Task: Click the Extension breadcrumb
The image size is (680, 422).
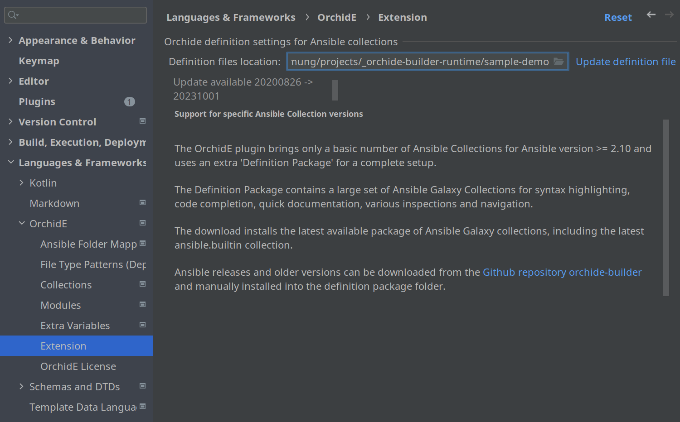Action: click(403, 18)
